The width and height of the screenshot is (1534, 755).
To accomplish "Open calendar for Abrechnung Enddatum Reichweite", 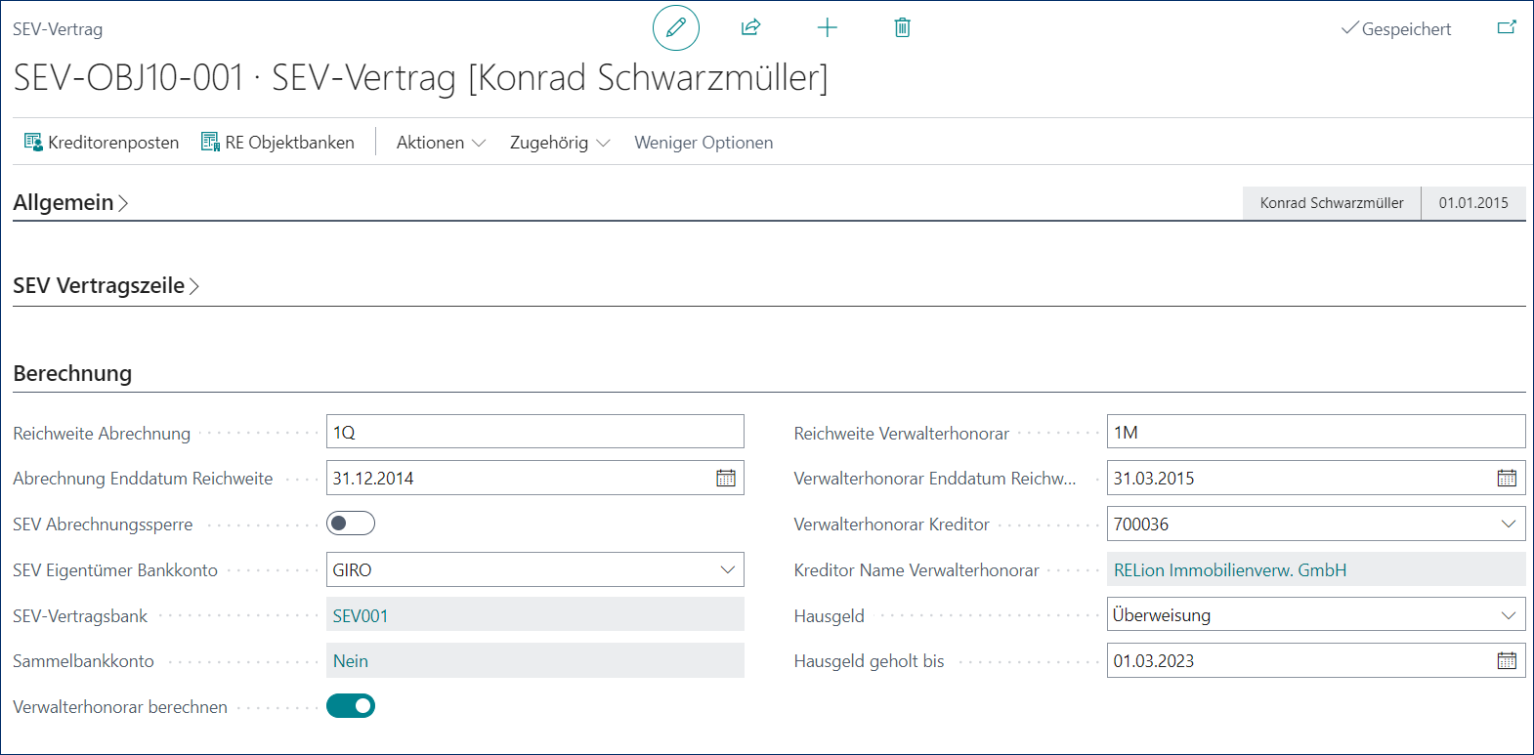I will pyautogui.click(x=726, y=478).
